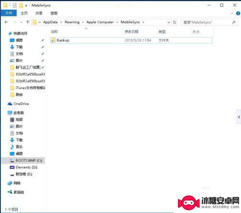This screenshot has height=213, width=241.
Task: Refresh the MobileSync folder view
Action: [174, 22]
